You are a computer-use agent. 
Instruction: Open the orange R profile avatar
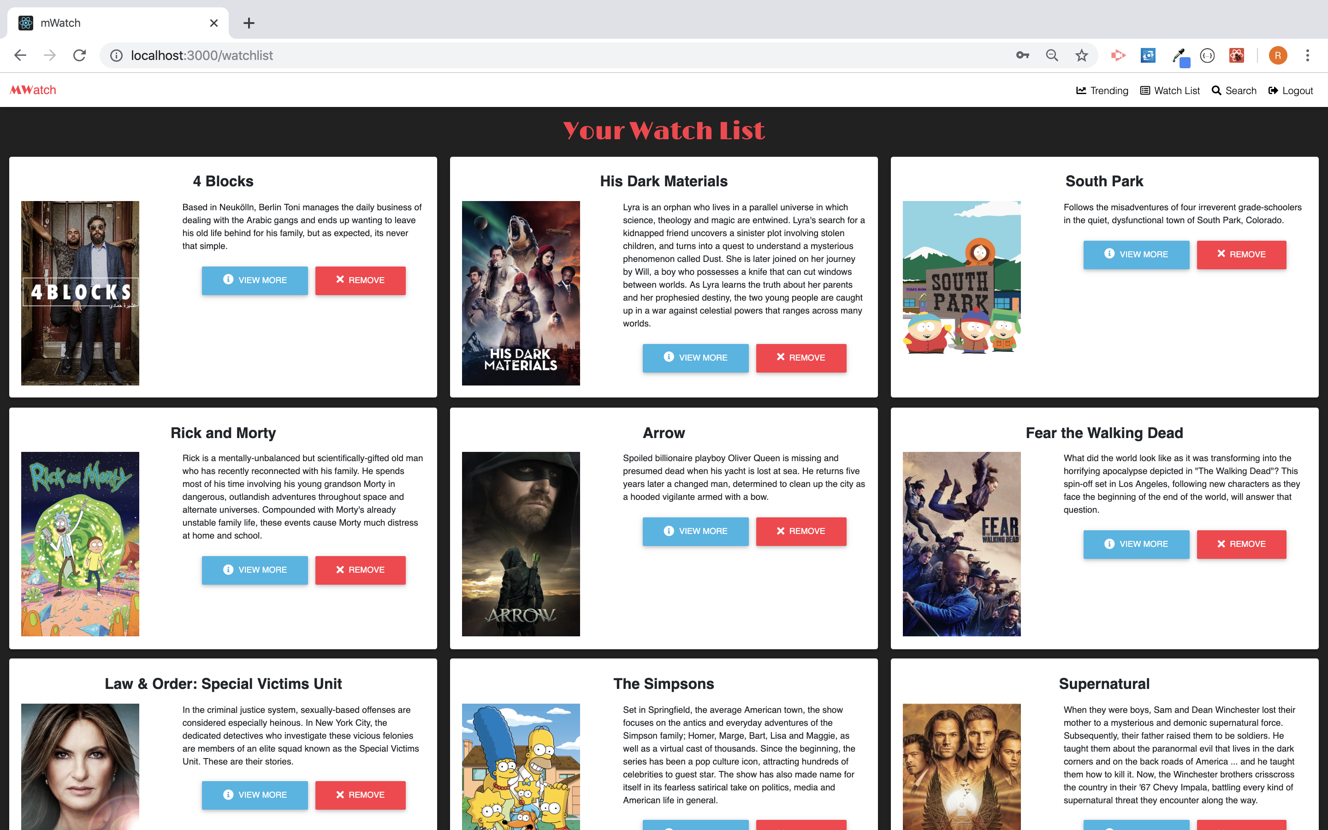[x=1278, y=55]
